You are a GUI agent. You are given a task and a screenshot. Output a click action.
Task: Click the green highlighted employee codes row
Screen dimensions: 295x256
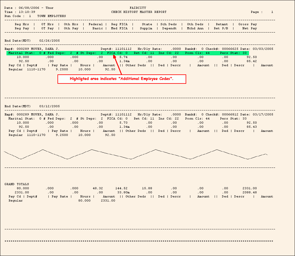pos(128,53)
